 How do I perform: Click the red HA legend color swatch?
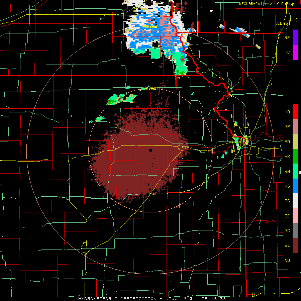tap(295, 112)
